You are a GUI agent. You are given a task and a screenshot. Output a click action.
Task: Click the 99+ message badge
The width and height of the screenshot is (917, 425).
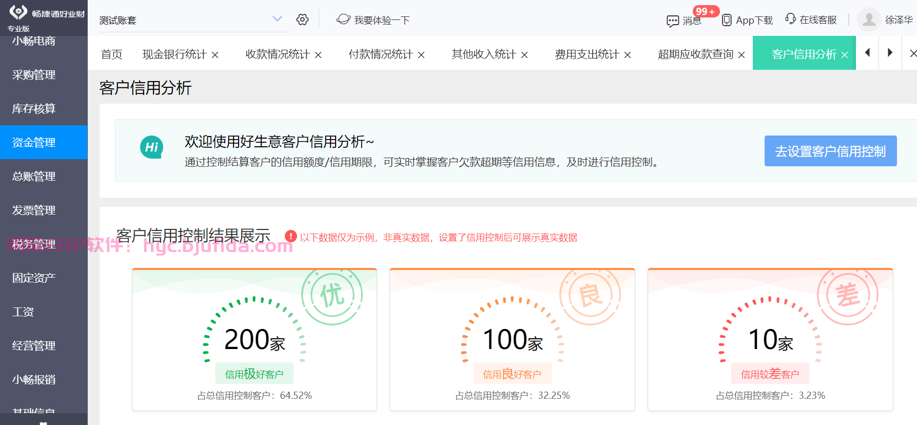(706, 11)
